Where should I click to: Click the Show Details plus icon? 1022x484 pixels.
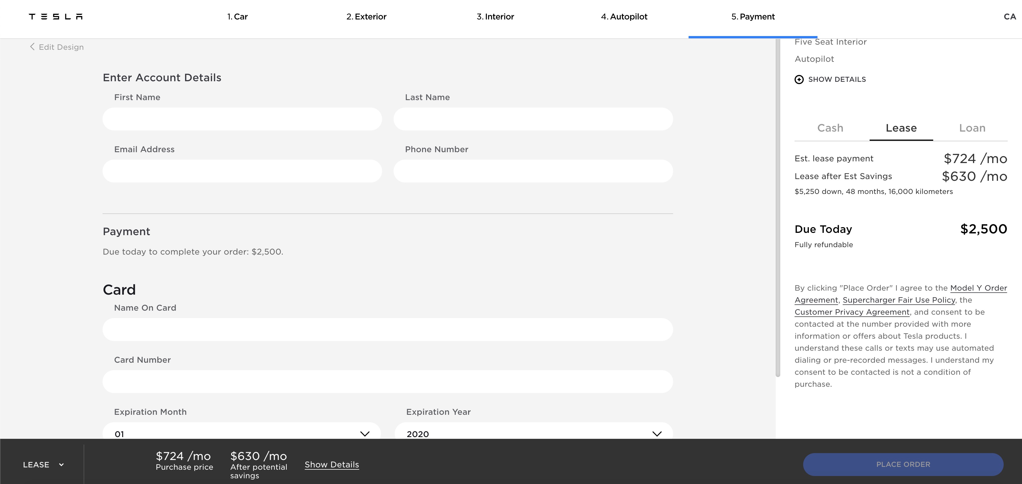[799, 80]
